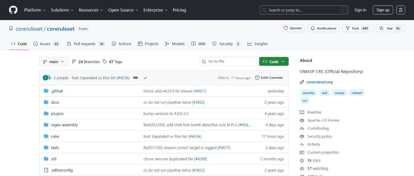
Task: Click the 3 people contributors link
Action: coord(61,78)
